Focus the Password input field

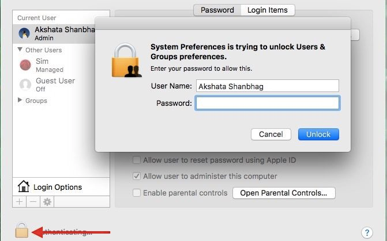pyautogui.click(x=268, y=103)
